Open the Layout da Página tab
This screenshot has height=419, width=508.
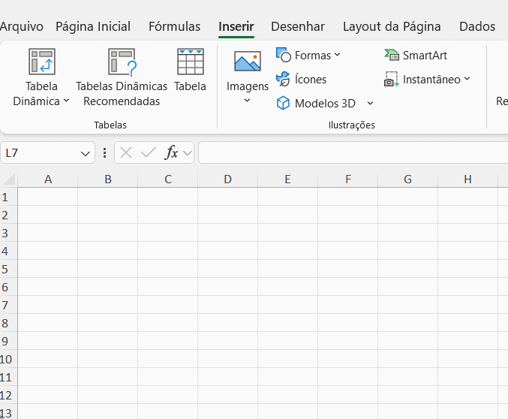coord(392,26)
